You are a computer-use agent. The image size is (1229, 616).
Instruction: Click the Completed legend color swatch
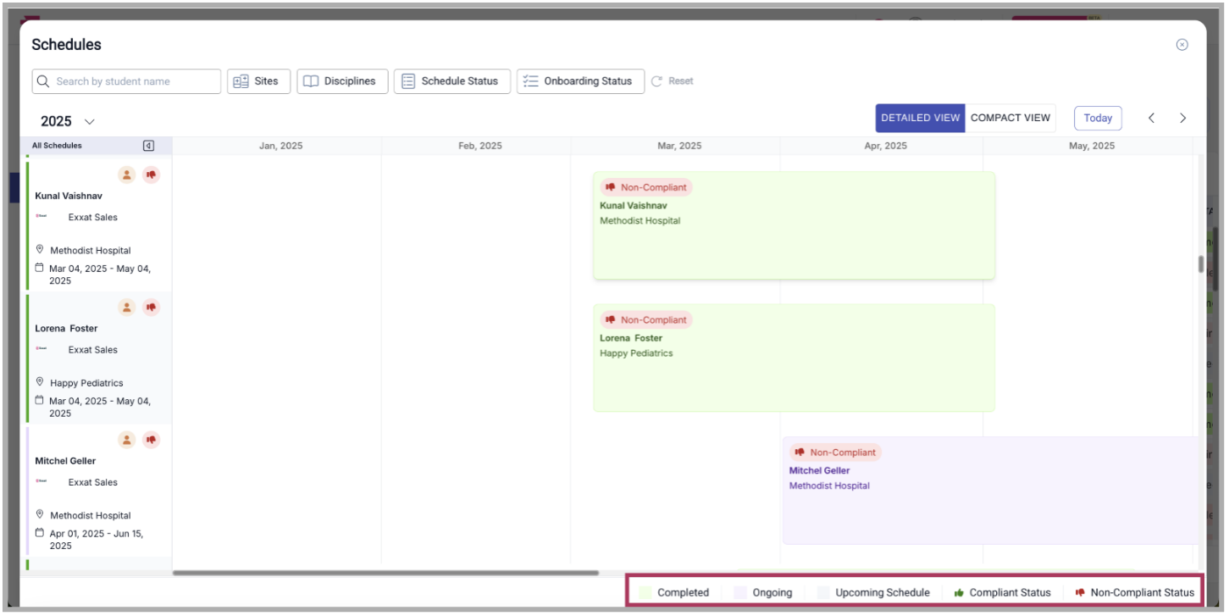(x=645, y=592)
